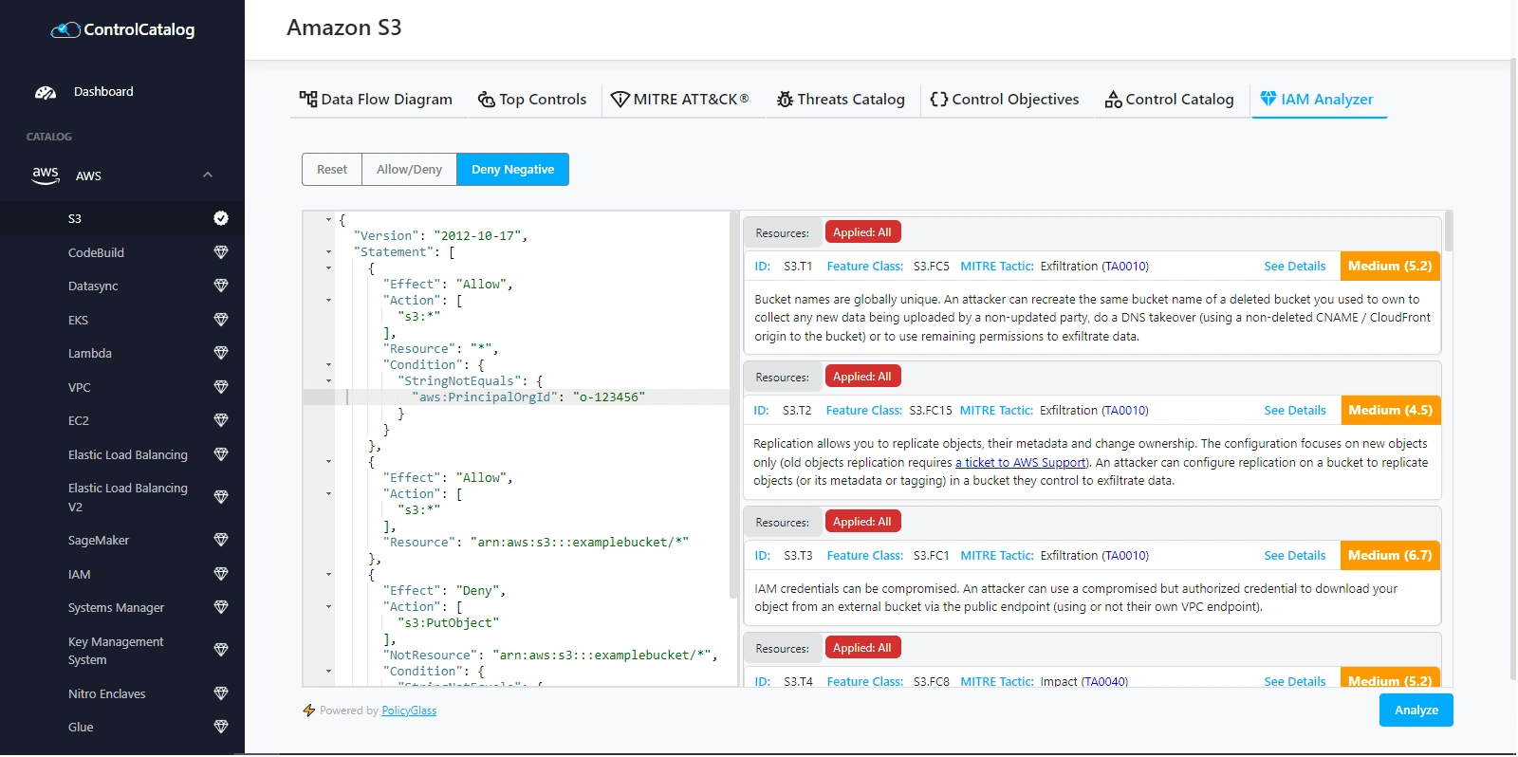Switch to the Control Catalog tab
Screen dimensions: 1518x757
1170,100
